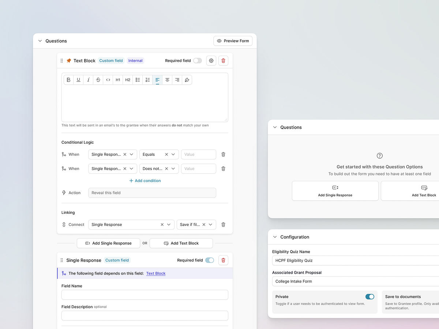Click the Field Name input box
The height and width of the screenshot is (329, 439).
[x=145, y=295]
